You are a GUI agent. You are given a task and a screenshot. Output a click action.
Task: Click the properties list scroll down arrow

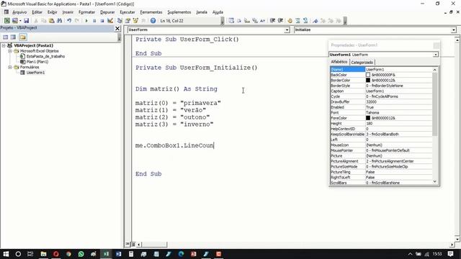(435, 182)
